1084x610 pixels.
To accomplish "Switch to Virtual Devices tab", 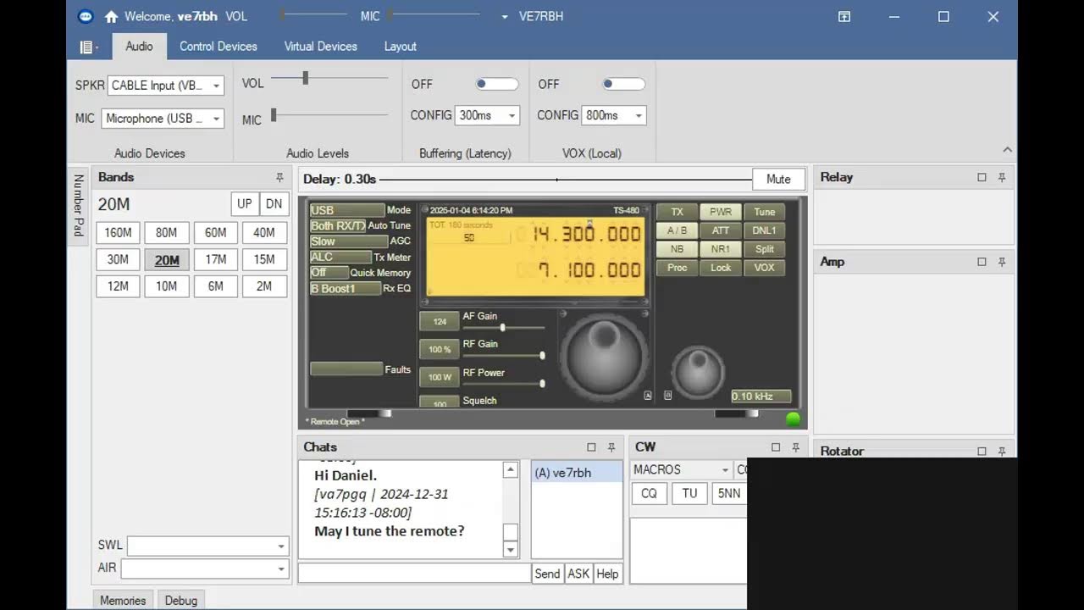I will pos(321,47).
